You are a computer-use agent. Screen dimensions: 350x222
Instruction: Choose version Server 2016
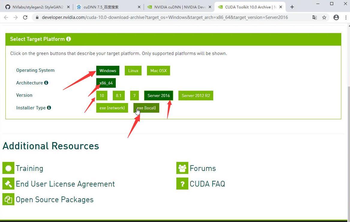click(159, 96)
